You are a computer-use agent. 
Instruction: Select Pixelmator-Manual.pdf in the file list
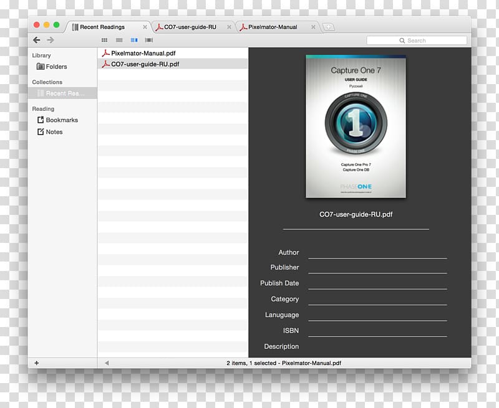[x=173, y=53]
